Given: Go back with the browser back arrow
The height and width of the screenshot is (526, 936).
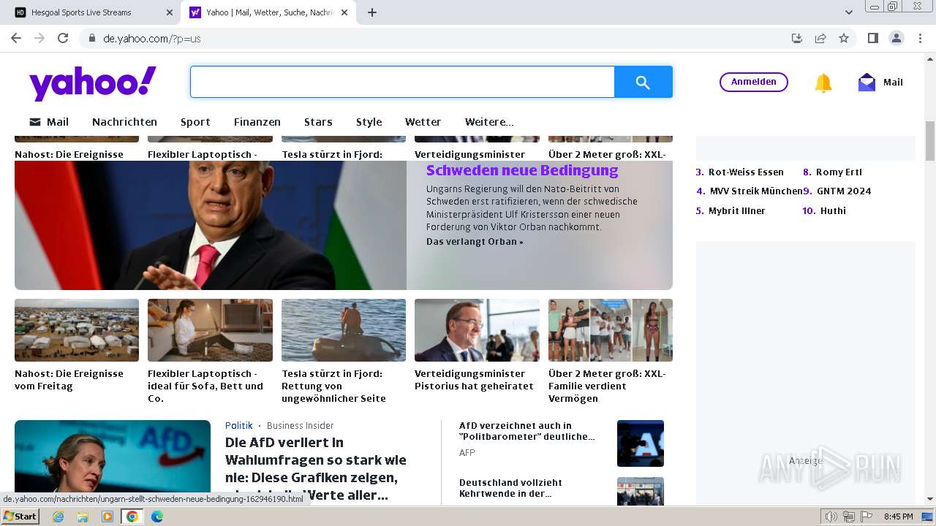Looking at the screenshot, I should tap(16, 38).
